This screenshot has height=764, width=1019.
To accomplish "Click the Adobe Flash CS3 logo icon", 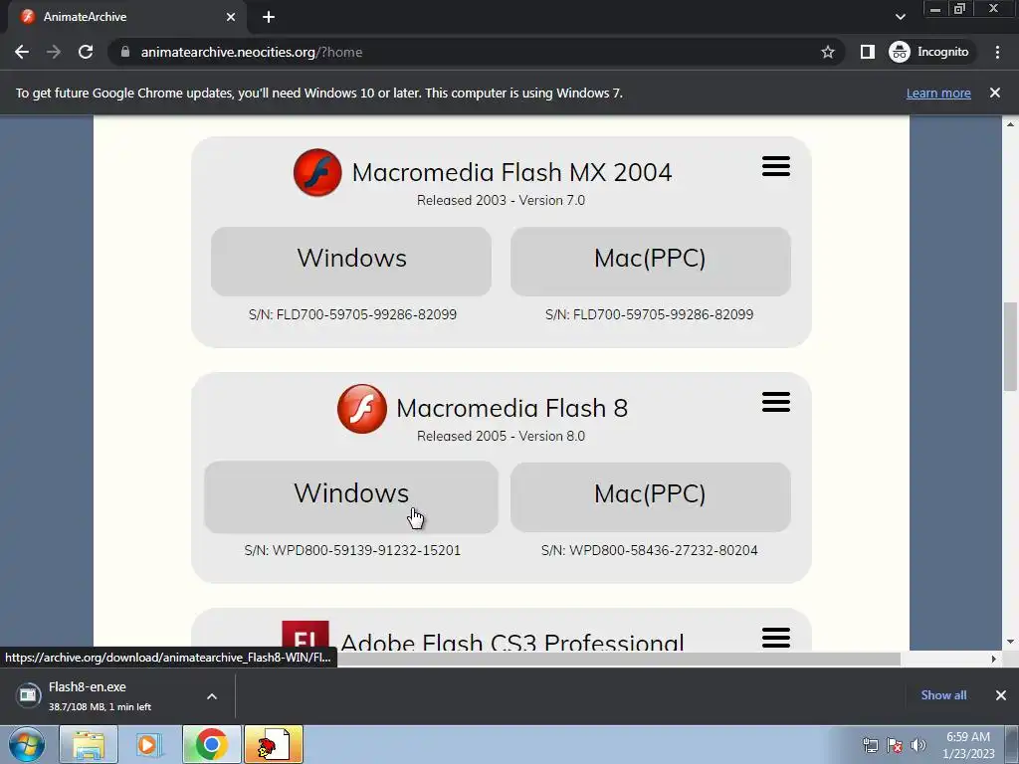I will (306, 636).
